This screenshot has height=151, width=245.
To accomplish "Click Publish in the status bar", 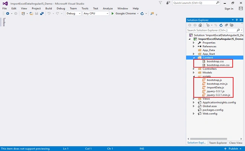I will pyautogui.click(x=233, y=148).
